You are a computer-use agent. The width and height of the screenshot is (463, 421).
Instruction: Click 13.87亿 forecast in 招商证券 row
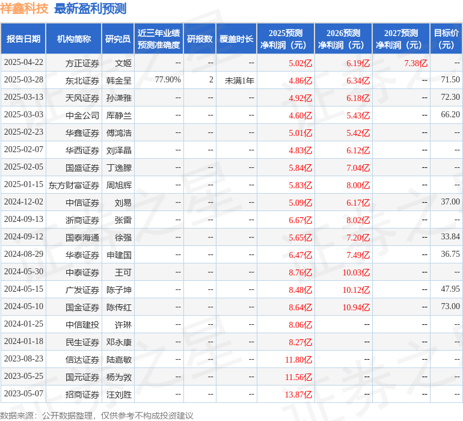point(299,394)
